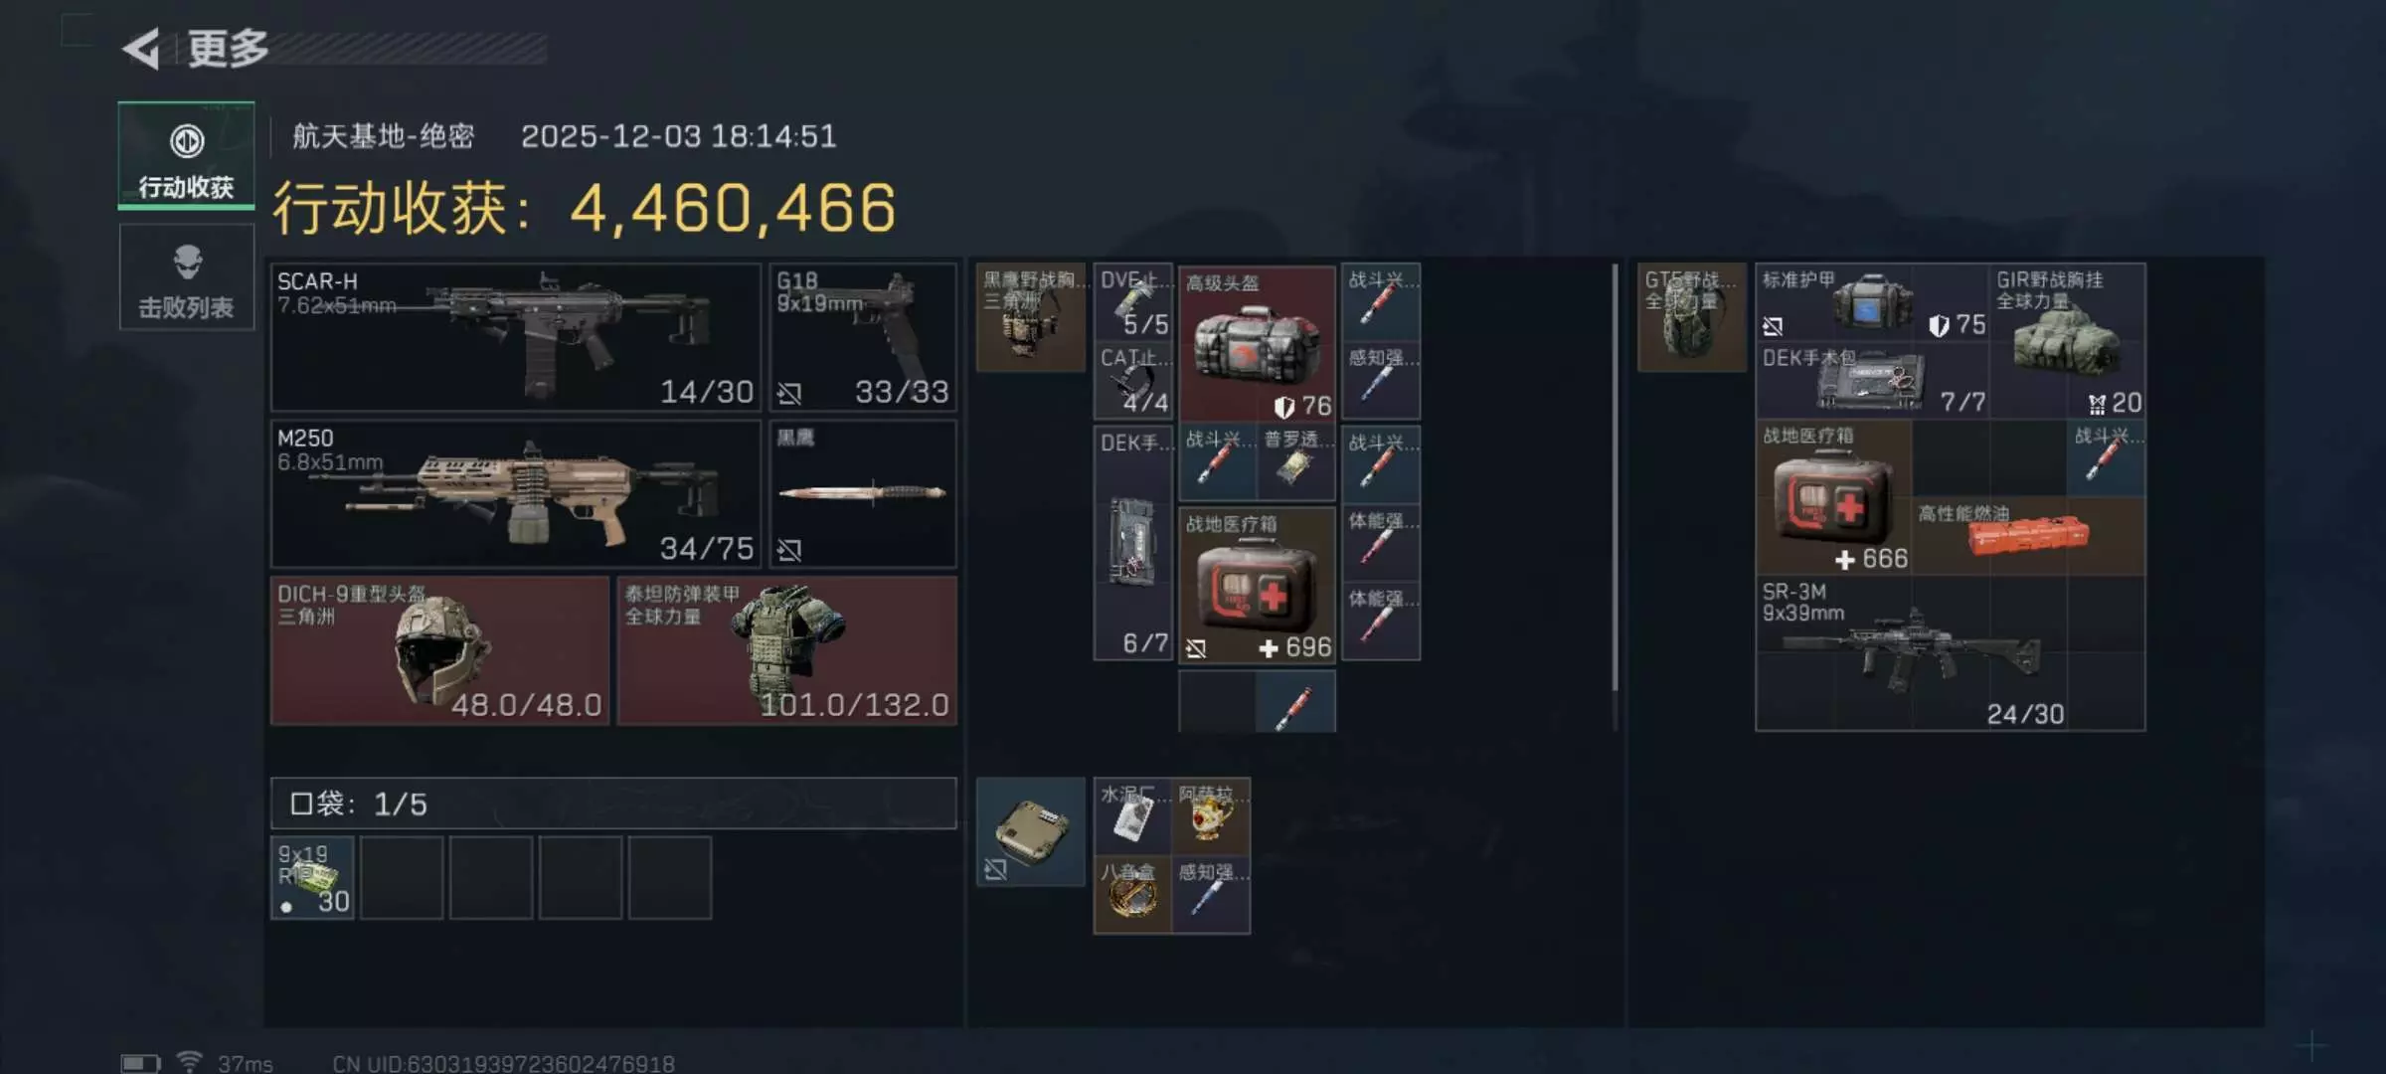This screenshot has width=2386, height=1074.
Task: Select the 行动收获 tab
Action: tap(186, 155)
